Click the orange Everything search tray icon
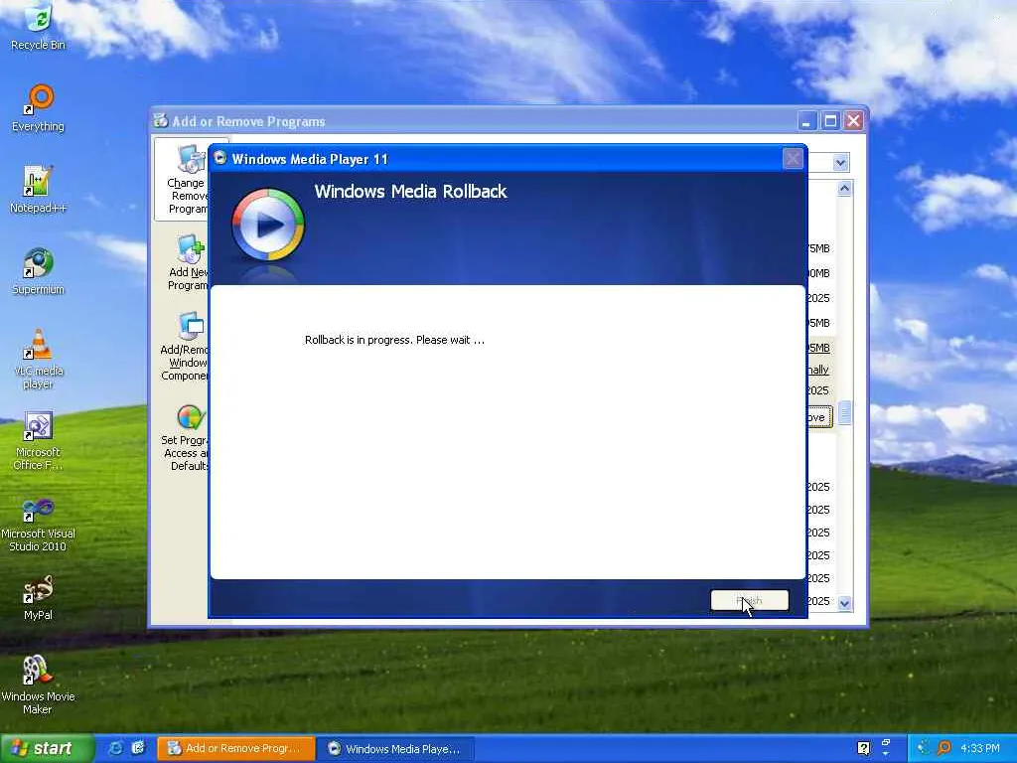Image resolution: width=1017 pixels, height=763 pixels. [x=944, y=748]
